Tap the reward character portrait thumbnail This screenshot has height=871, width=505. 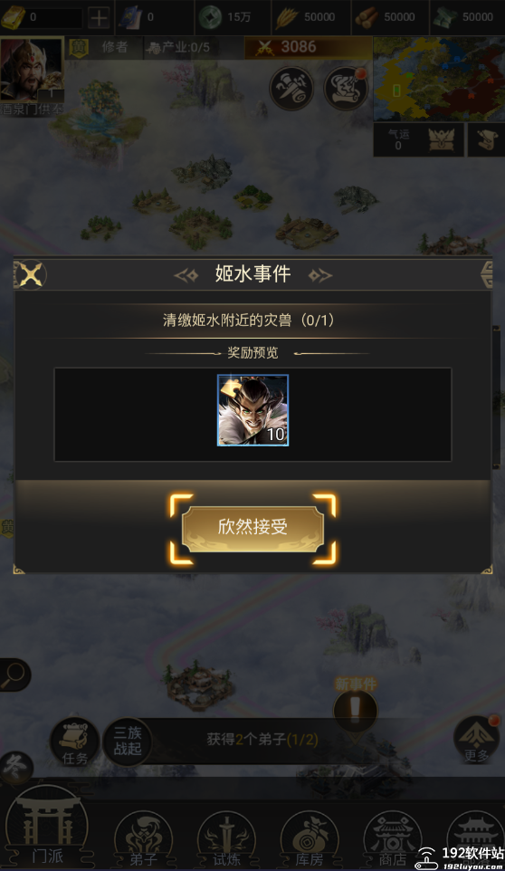[x=252, y=410]
